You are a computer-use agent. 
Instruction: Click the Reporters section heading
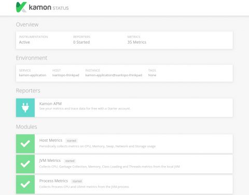[28, 91]
